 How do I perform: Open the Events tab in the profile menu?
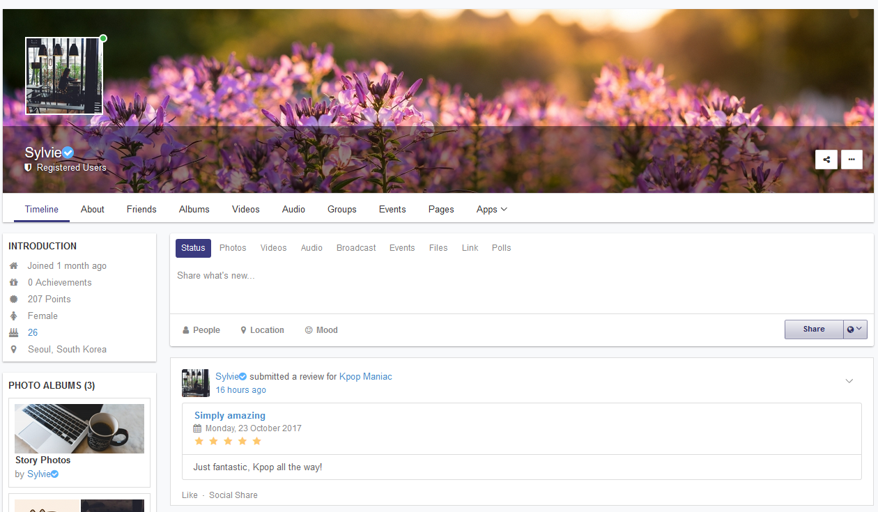[x=392, y=209]
